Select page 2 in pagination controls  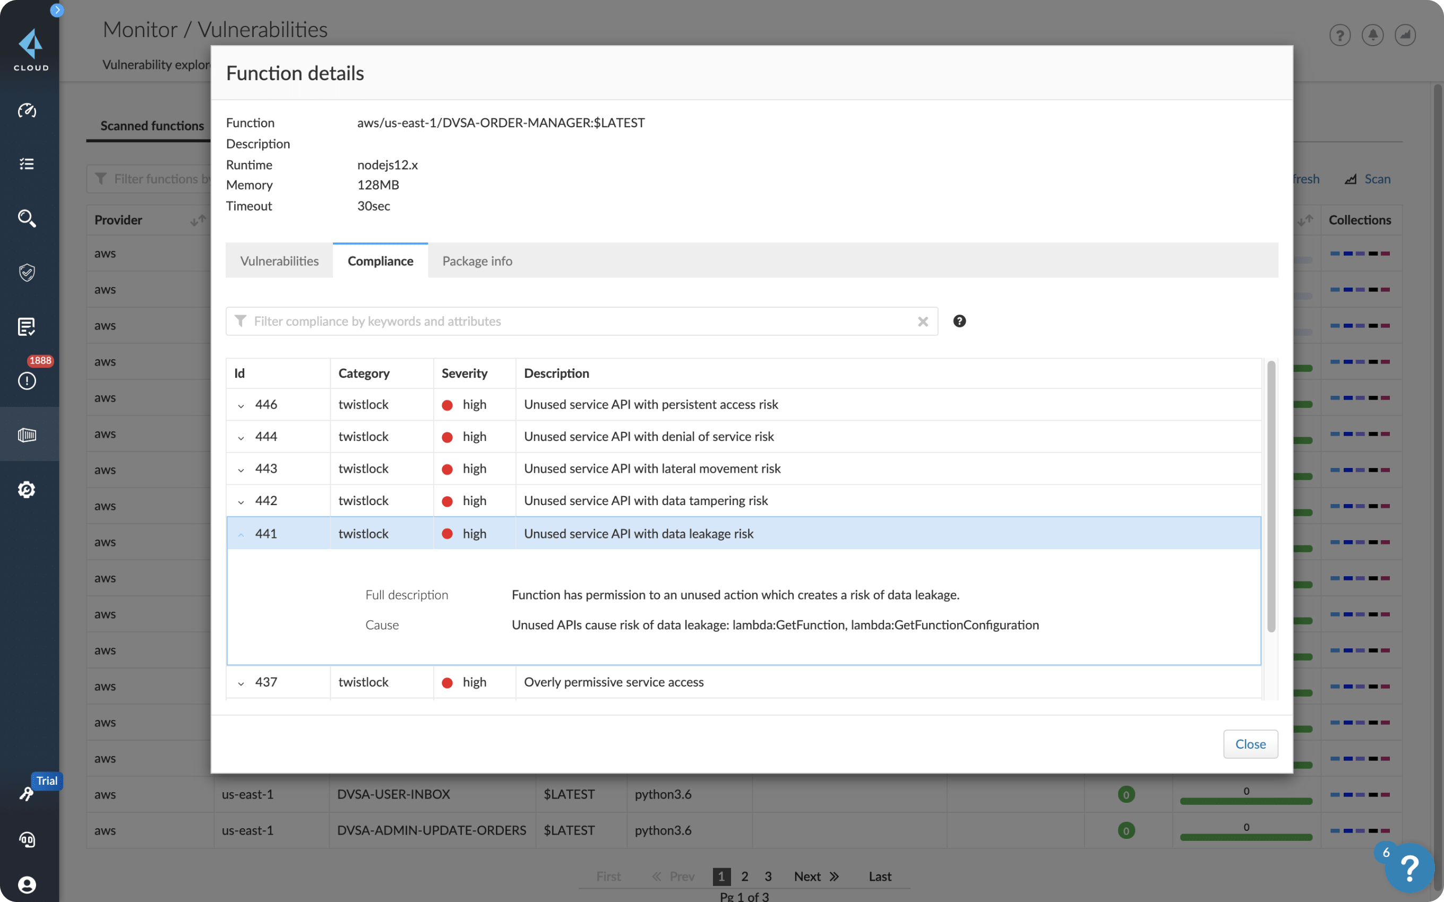[744, 876]
